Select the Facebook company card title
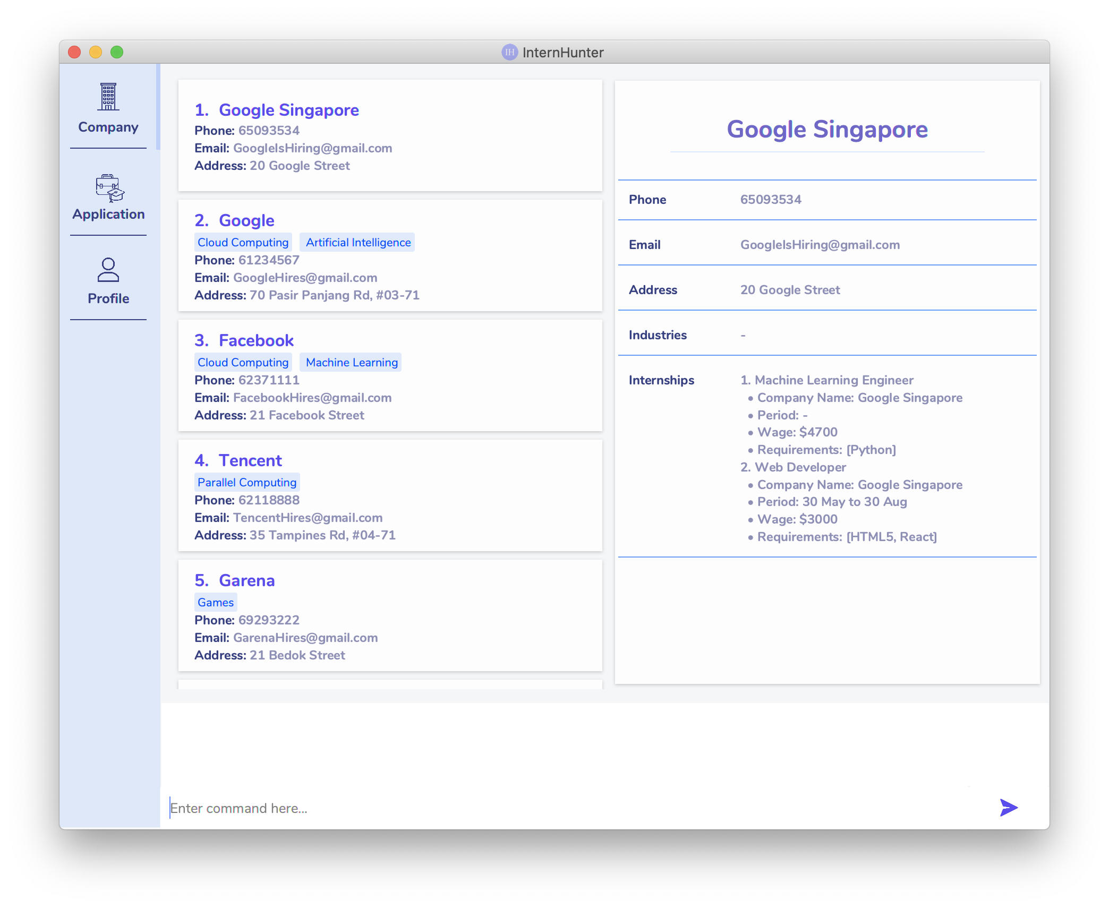 [x=256, y=340]
